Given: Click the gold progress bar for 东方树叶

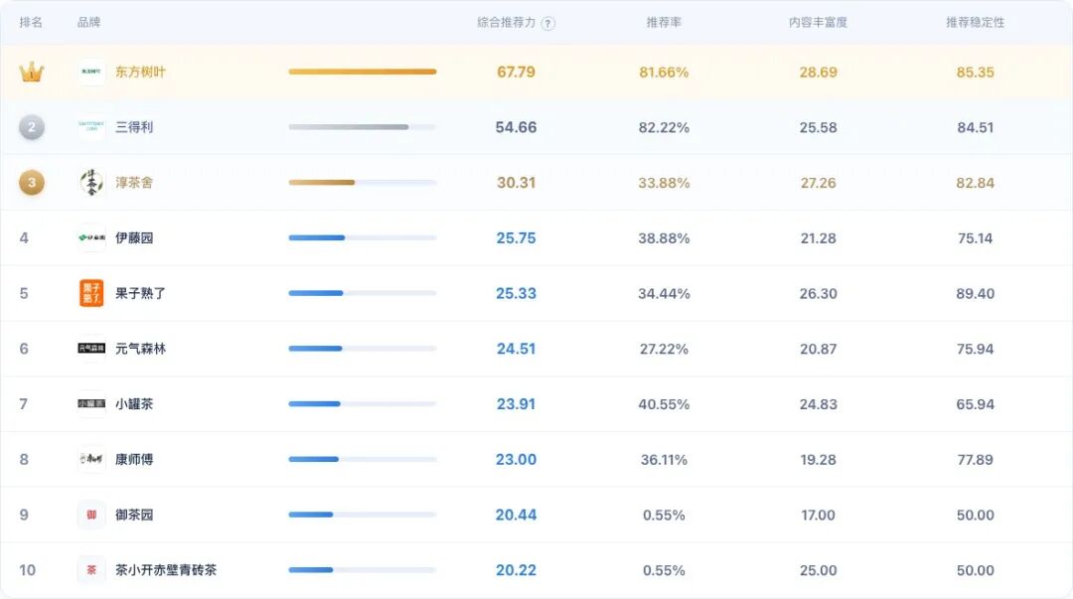Looking at the screenshot, I should pos(363,72).
